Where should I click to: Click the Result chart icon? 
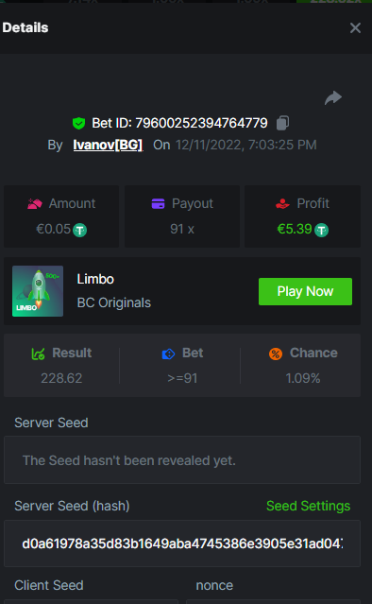pos(38,354)
